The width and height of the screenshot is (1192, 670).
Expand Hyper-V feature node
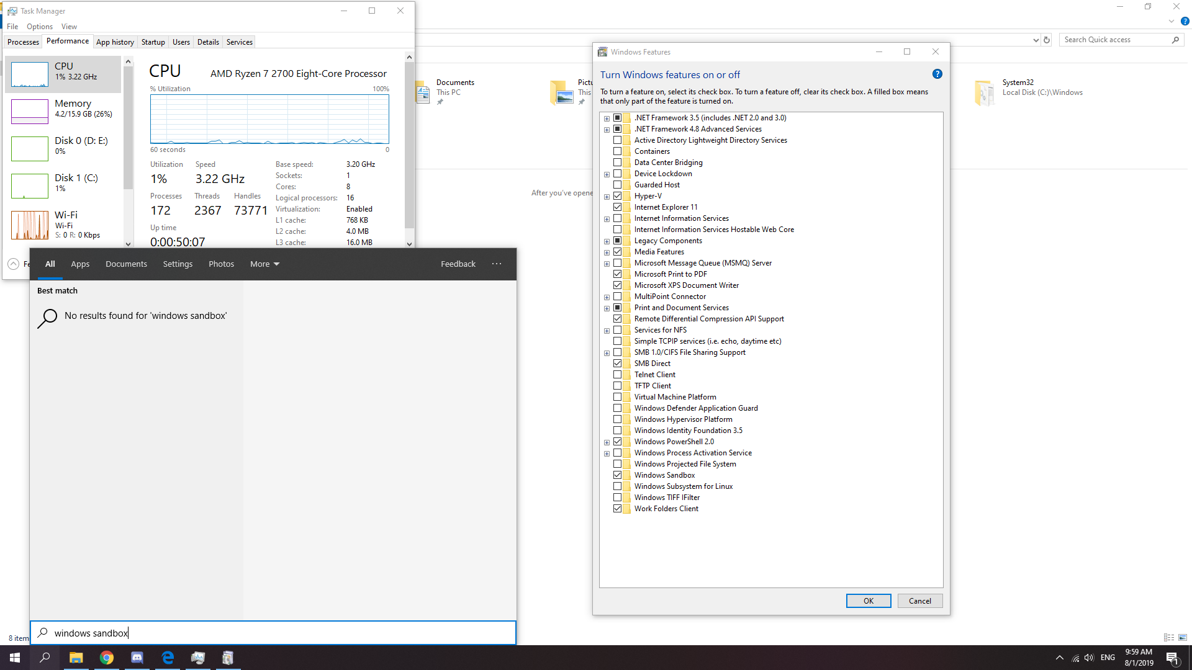tap(607, 197)
